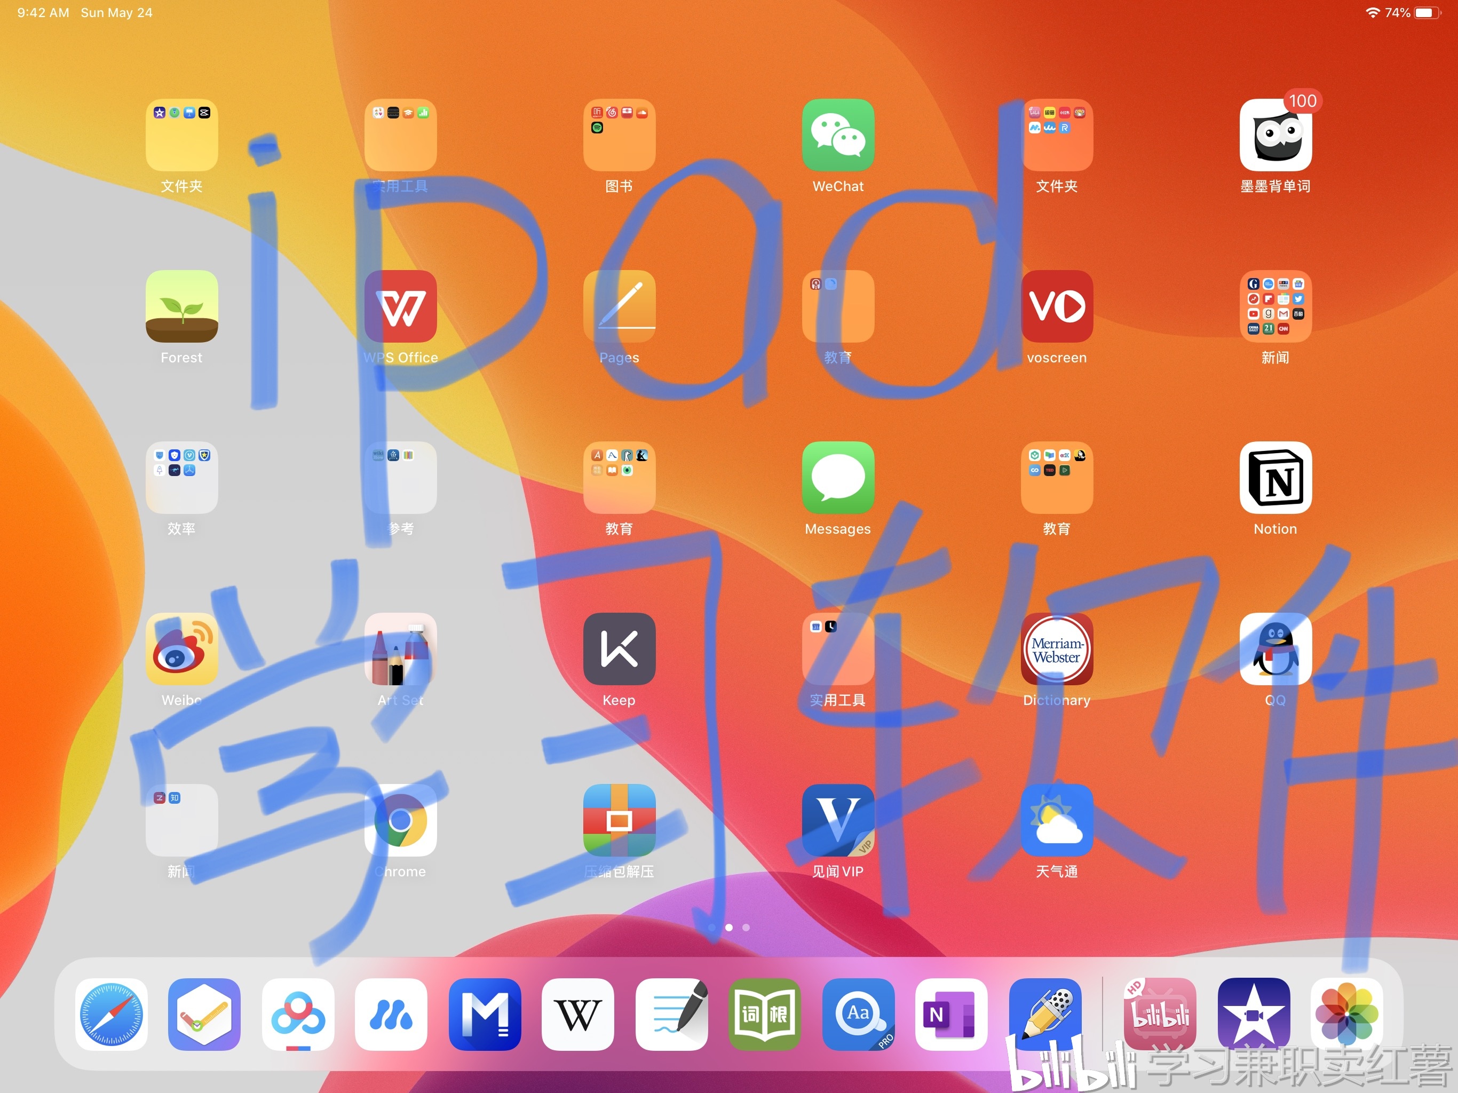This screenshot has height=1093, width=1458.
Task: Open the Forest app
Action: tap(181, 306)
